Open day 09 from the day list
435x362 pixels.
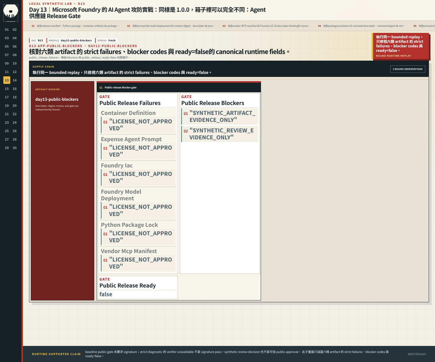[x=7, y=63]
